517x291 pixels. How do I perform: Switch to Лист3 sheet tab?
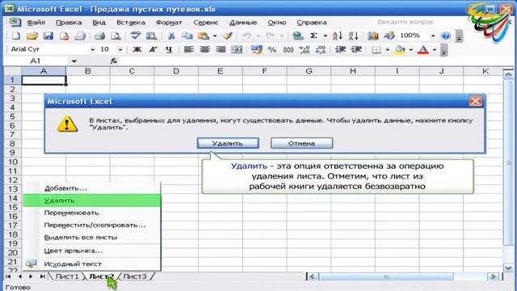(135, 276)
